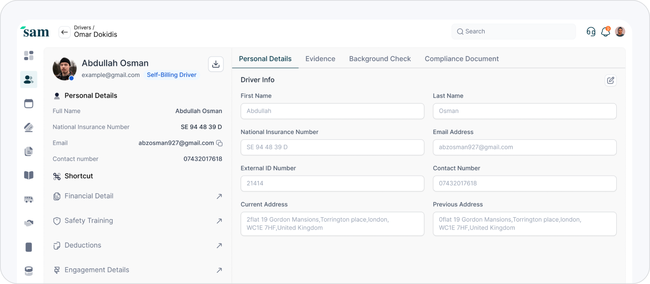Open the Engagement Details shortcut

click(x=96, y=270)
